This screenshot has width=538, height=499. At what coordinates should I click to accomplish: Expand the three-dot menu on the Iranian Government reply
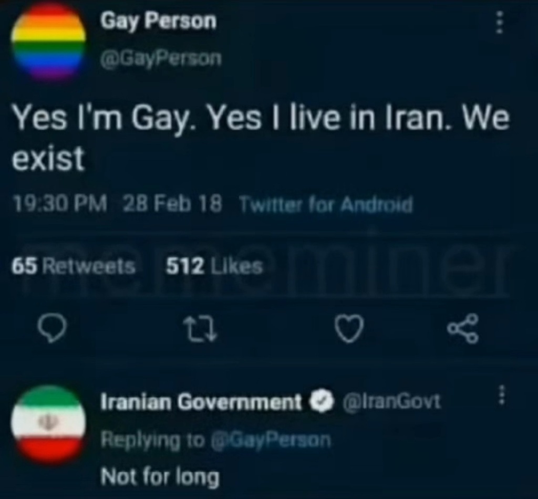(x=502, y=395)
